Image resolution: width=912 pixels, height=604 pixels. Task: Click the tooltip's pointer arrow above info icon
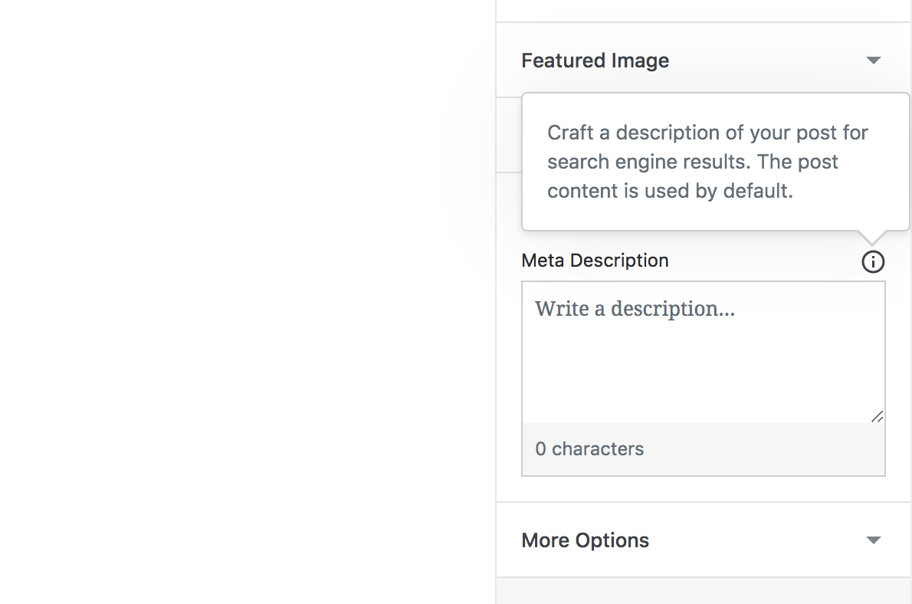coord(873,237)
